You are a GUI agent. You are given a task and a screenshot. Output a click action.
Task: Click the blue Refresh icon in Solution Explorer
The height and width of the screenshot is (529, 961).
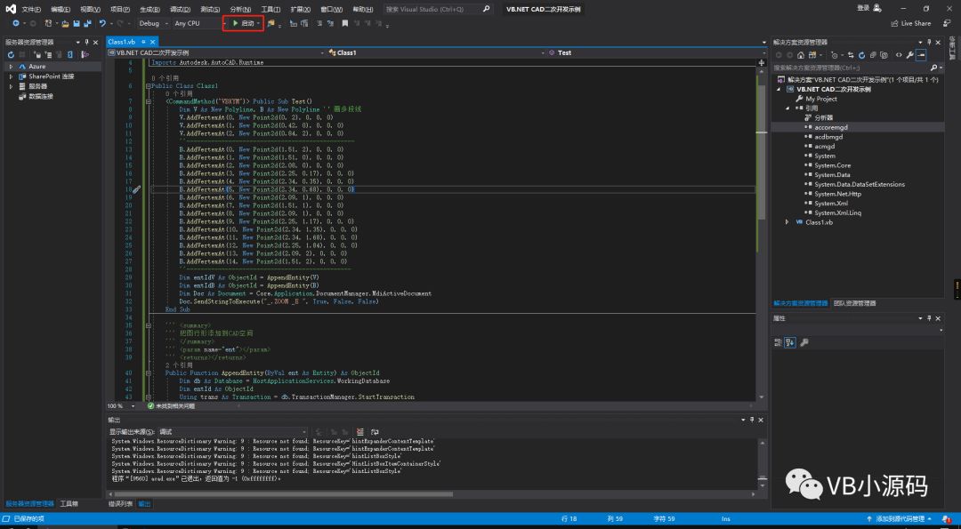coord(861,55)
